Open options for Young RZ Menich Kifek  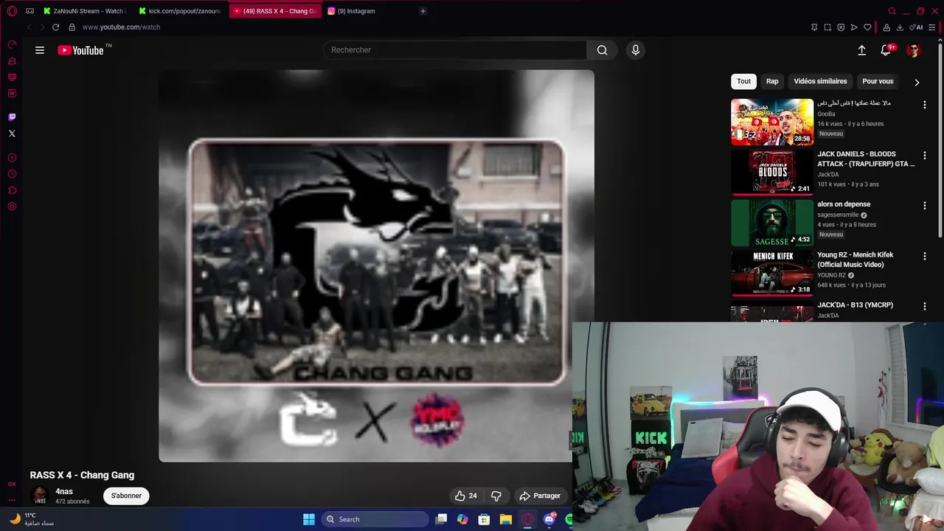click(x=924, y=256)
